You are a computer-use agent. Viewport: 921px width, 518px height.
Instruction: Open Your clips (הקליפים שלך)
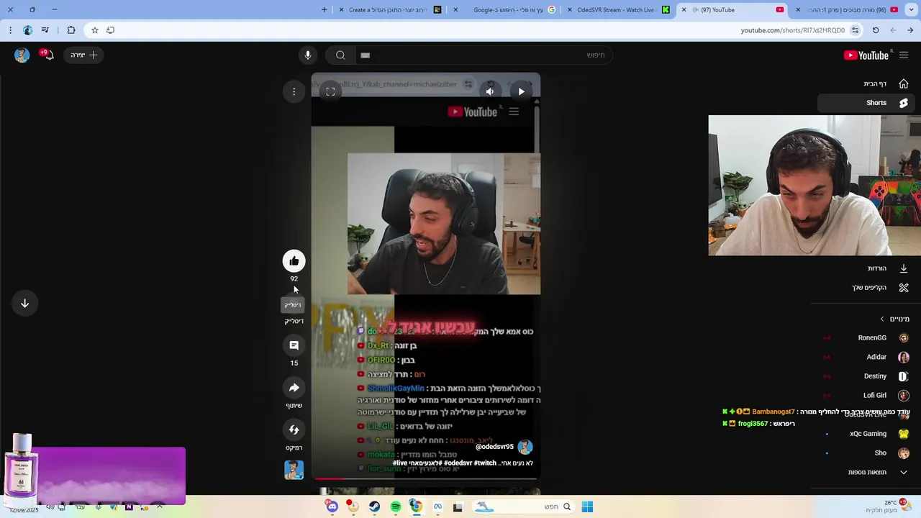pyautogui.click(x=866, y=288)
